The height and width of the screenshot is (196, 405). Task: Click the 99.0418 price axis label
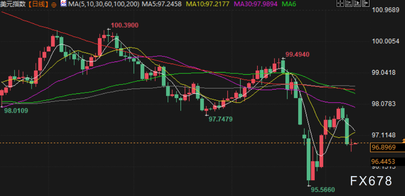[384, 73]
